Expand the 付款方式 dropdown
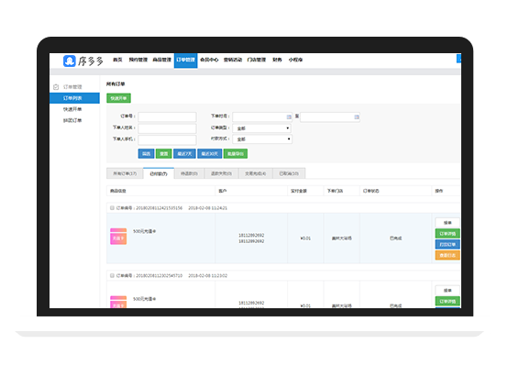 (262, 139)
